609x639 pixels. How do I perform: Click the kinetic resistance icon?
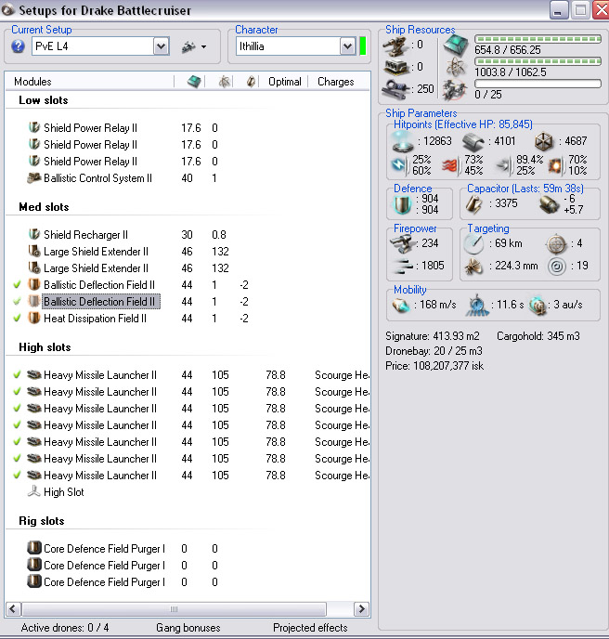tap(505, 165)
